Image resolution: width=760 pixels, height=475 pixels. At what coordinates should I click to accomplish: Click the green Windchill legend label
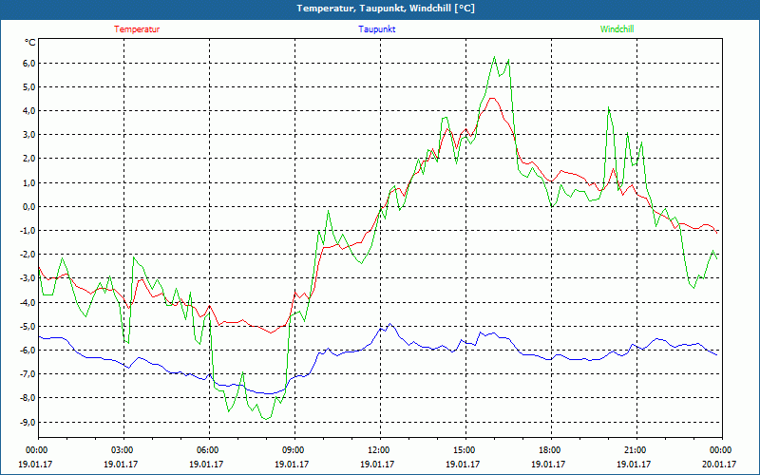[617, 29]
